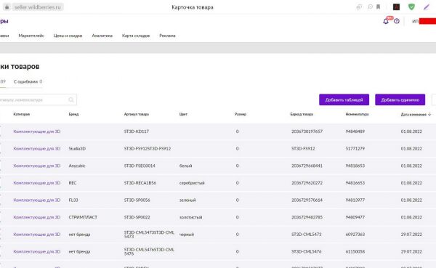Image resolution: width=436 pixels, height=268 pixels.
Task: Click brand cell Studia3D
Action: (77, 149)
